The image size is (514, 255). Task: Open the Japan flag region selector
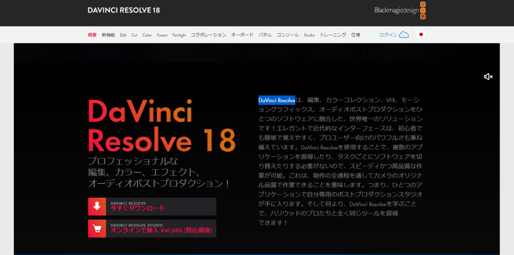pyautogui.click(x=421, y=35)
